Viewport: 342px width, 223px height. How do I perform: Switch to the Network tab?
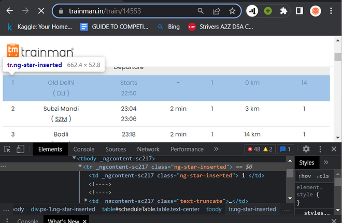(x=148, y=149)
